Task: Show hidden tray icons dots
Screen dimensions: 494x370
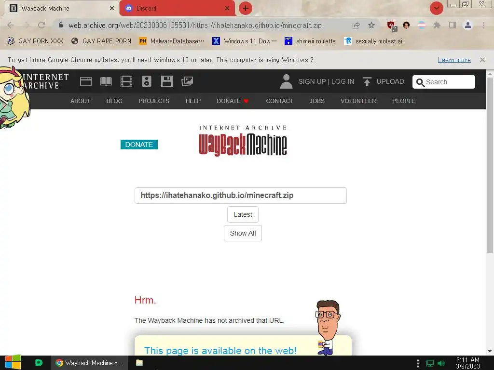Action: (418, 363)
